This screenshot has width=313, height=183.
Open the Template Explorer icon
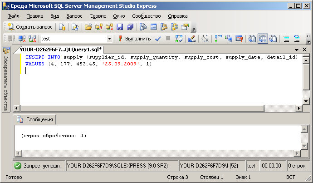tap(174, 27)
